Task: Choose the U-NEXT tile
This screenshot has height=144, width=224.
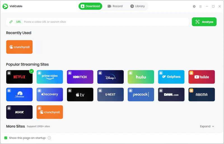Action: pyautogui.click(x=110, y=94)
